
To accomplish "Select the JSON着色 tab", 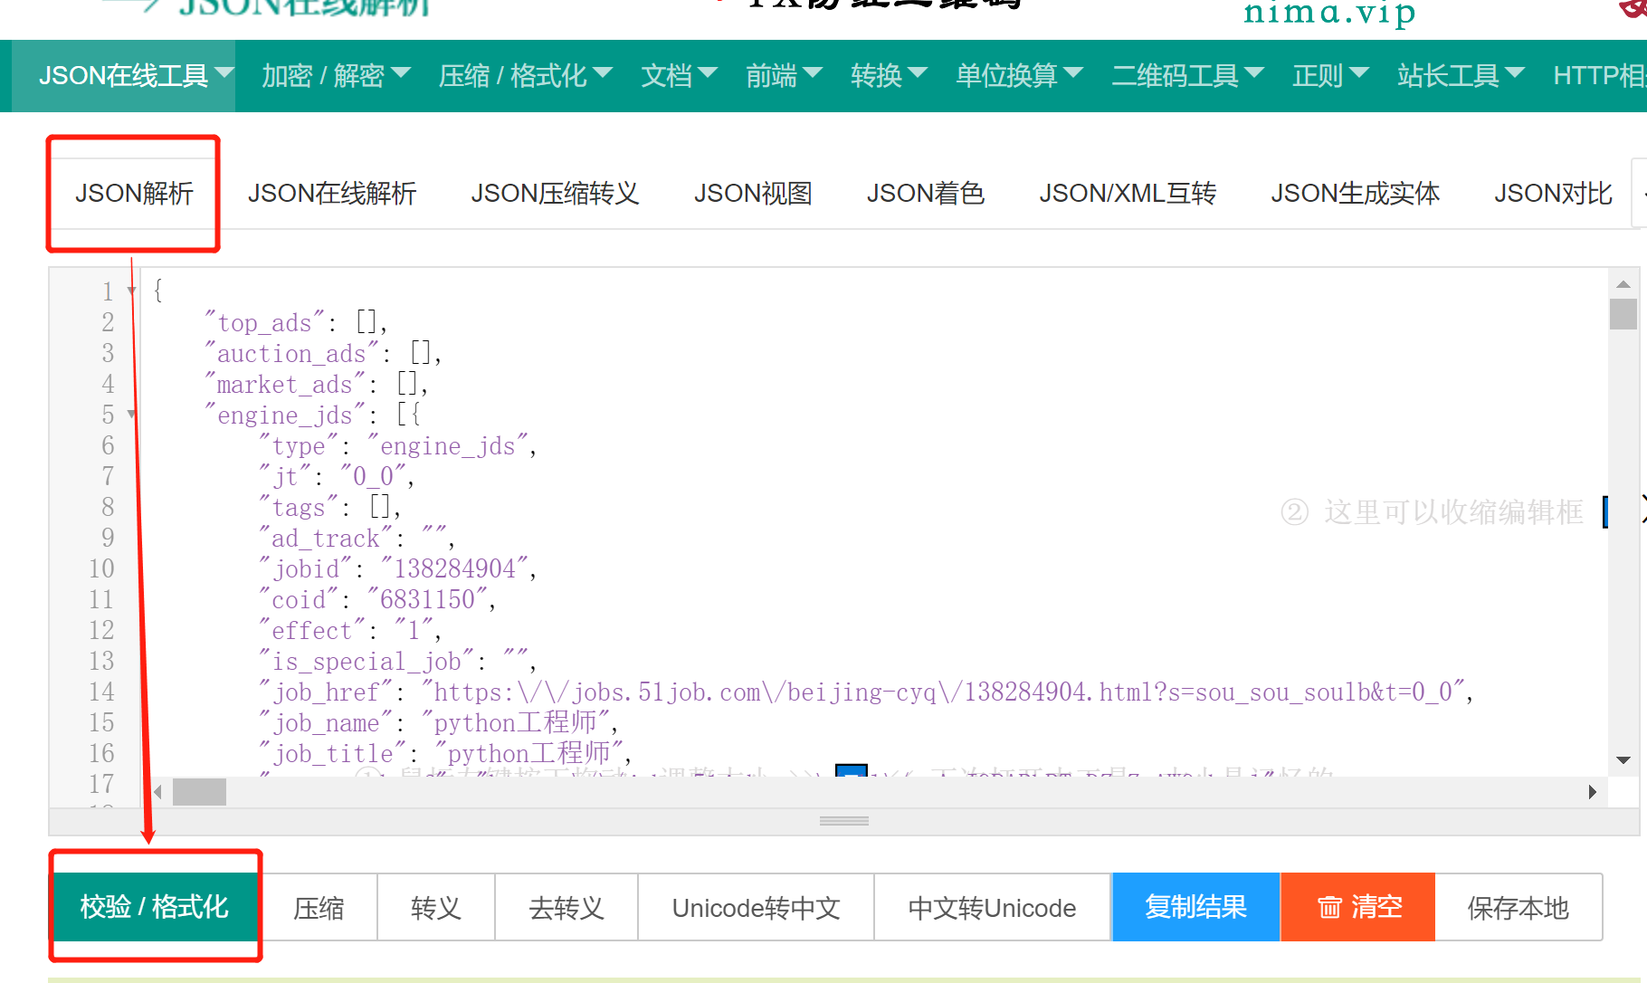I will (x=925, y=194).
